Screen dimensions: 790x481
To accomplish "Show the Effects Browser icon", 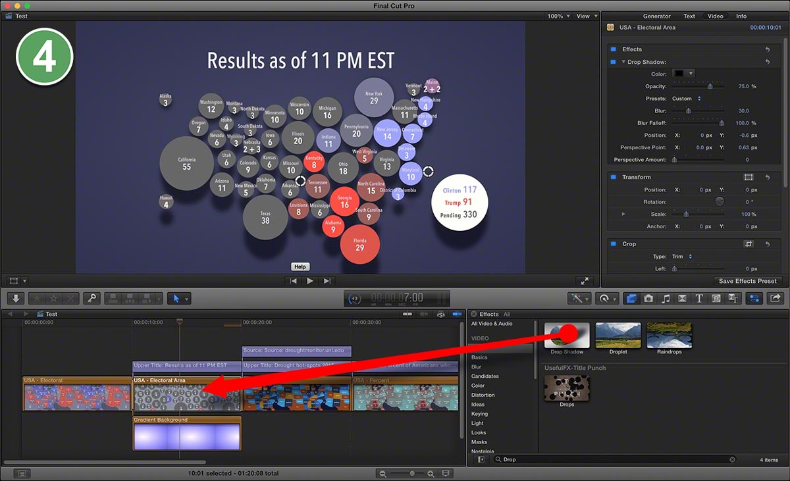I will (x=632, y=298).
